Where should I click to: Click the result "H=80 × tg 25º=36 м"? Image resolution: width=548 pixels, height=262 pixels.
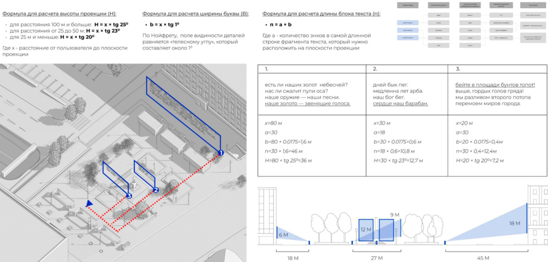288,161
